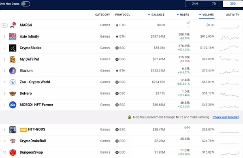Follow the Check out TreeDefi link
This screenshot has height=158, width=243.
[x=226, y=117]
